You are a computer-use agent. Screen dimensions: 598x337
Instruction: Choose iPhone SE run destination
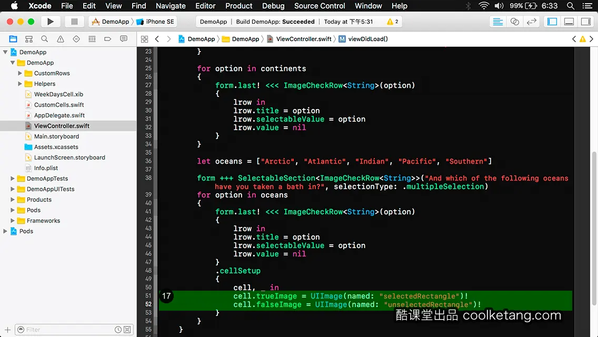click(x=156, y=22)
